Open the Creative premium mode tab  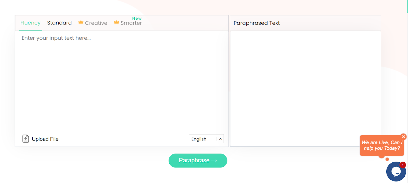[93, 23]
